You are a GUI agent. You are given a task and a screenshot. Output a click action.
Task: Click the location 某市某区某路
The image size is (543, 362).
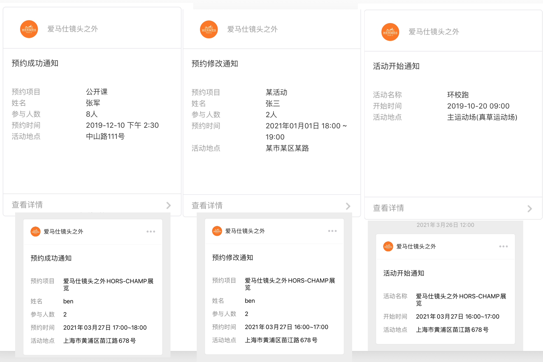(287, 148)
